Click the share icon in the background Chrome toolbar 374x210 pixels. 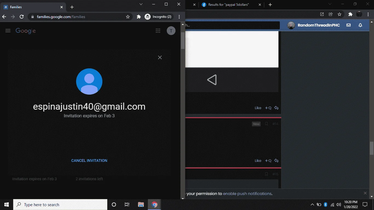click(x=331, y=14)
